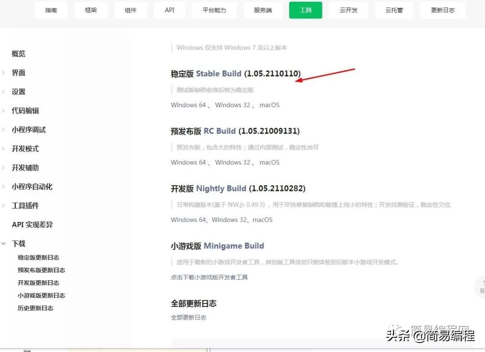Expand the 小程序调试 sidebar section

tap(29, 130)
